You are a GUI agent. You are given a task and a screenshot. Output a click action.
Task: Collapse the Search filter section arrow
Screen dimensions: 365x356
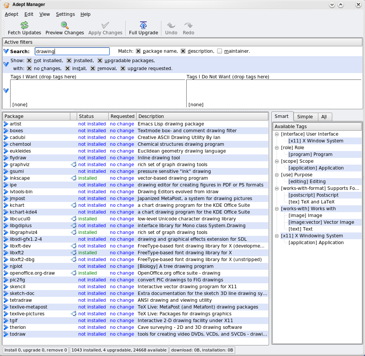[x=6, y=51]
